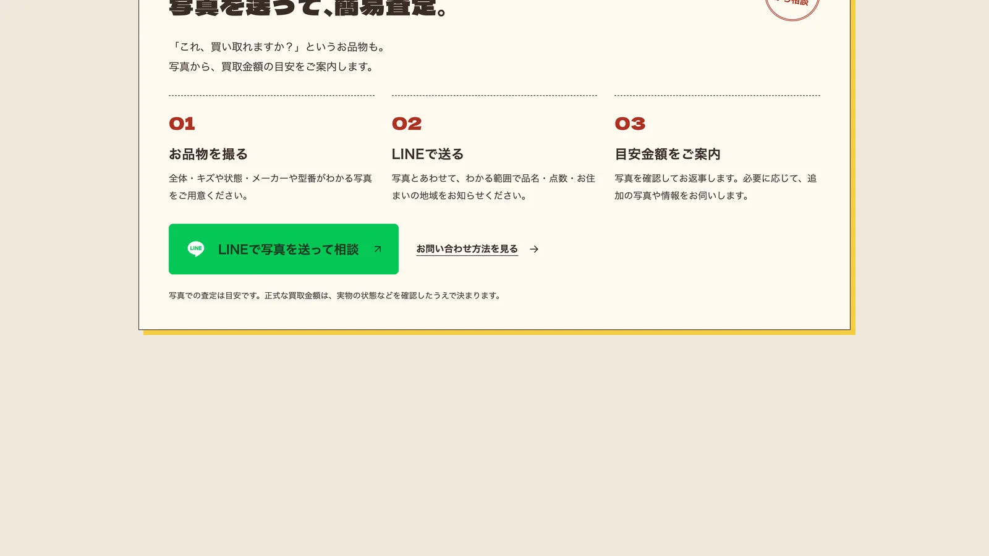Click the LINEで写真を送って相談 green button
The width and height of the screenshot is (989, 556).
[284, 249]
